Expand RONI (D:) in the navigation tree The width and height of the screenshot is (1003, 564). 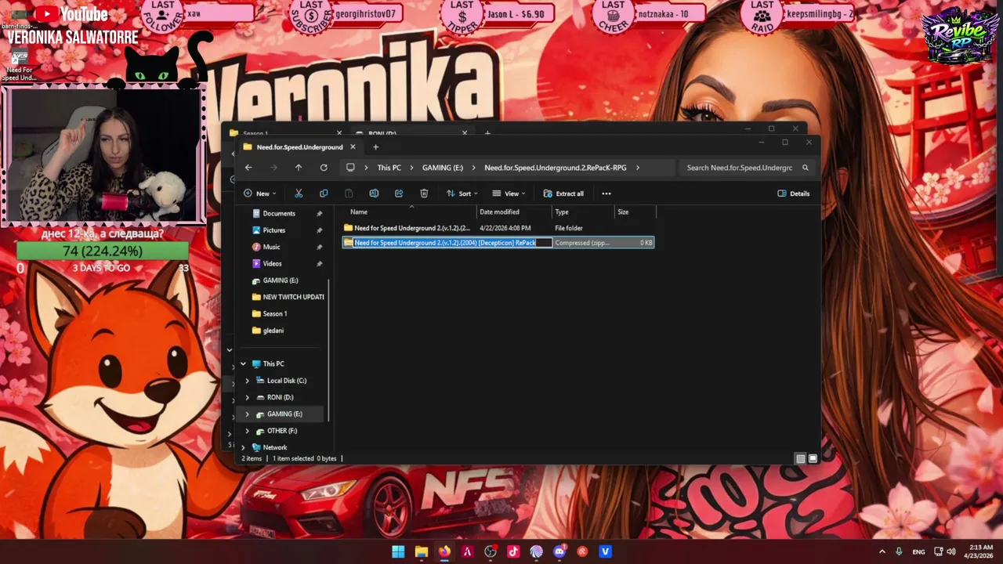(x=248, y=397)
